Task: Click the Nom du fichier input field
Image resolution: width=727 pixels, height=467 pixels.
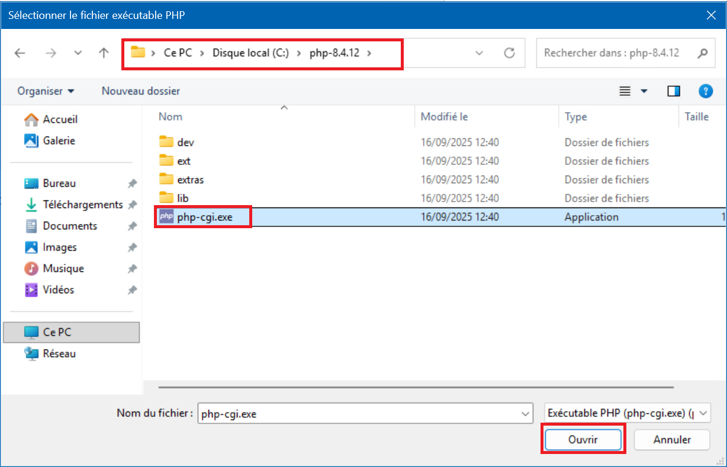Action: click(358, 414)
